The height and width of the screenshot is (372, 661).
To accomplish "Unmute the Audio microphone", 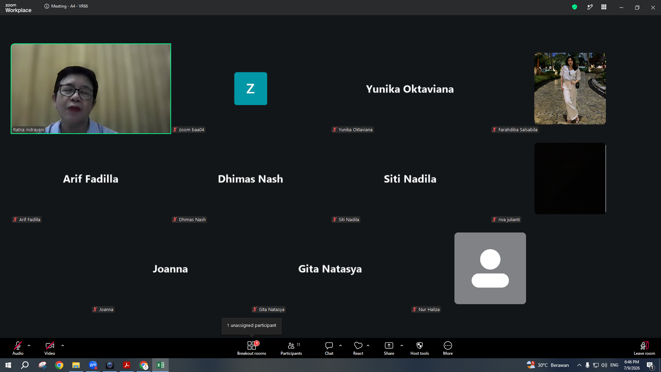I will [x=18, y=348].
